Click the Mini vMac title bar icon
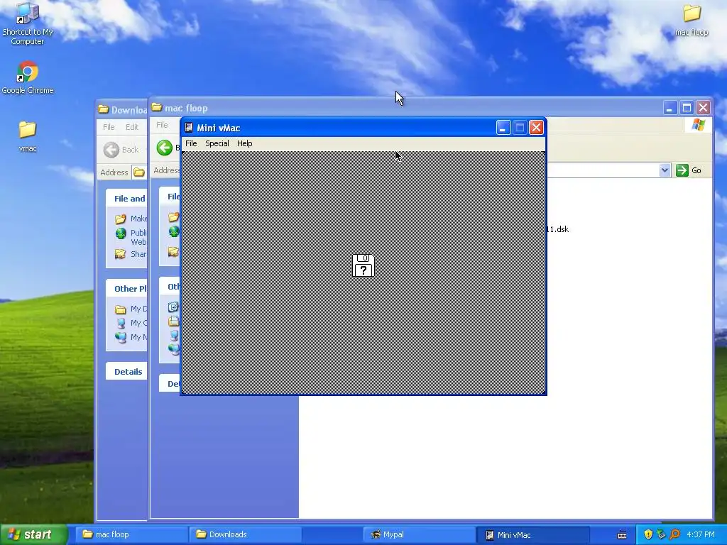This screenshot has width=727, height=545. [189, 128]
